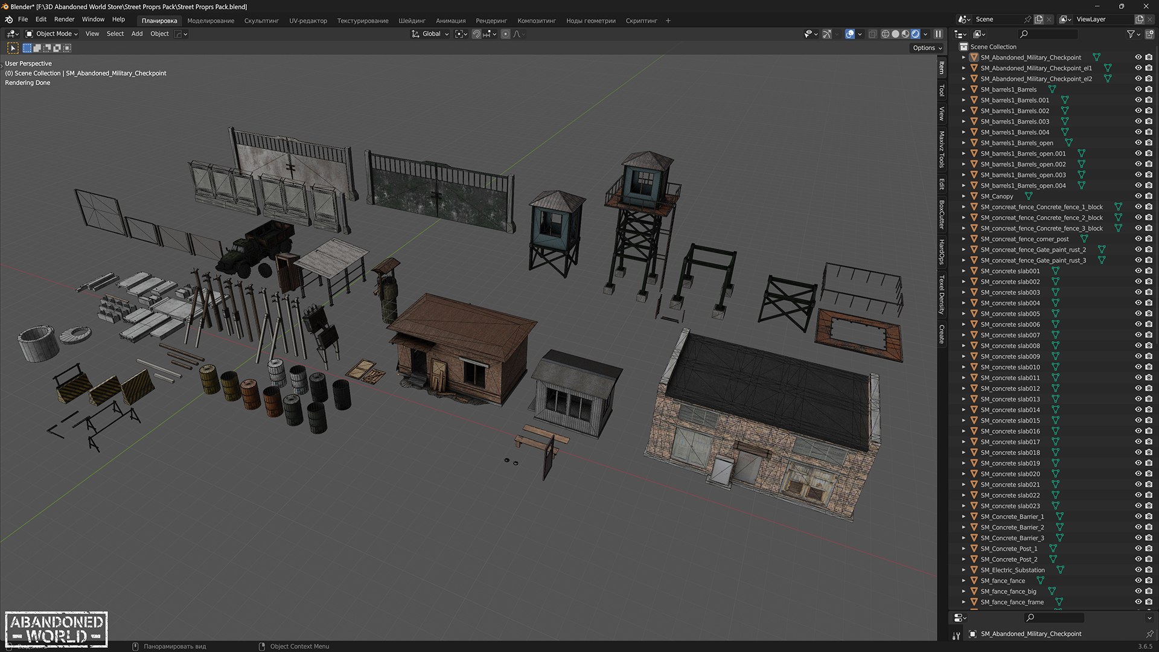Switch to Моделирование workspace tab

click(211, 21)
